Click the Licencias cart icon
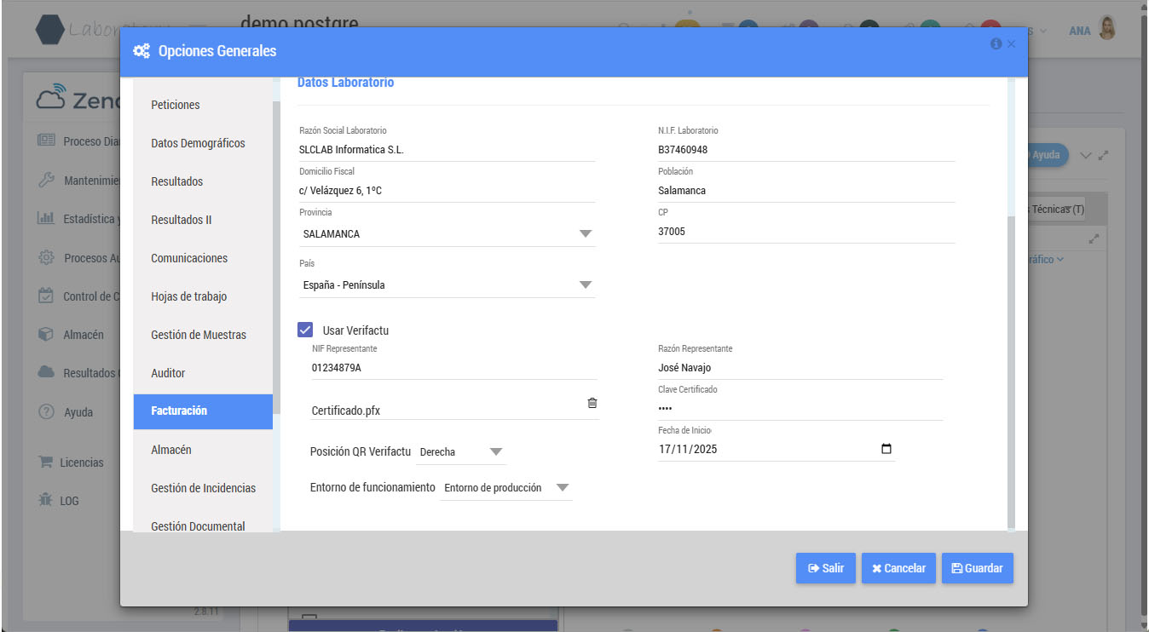This screenshot has height=632, width=1149. click(x=46, y=462)
